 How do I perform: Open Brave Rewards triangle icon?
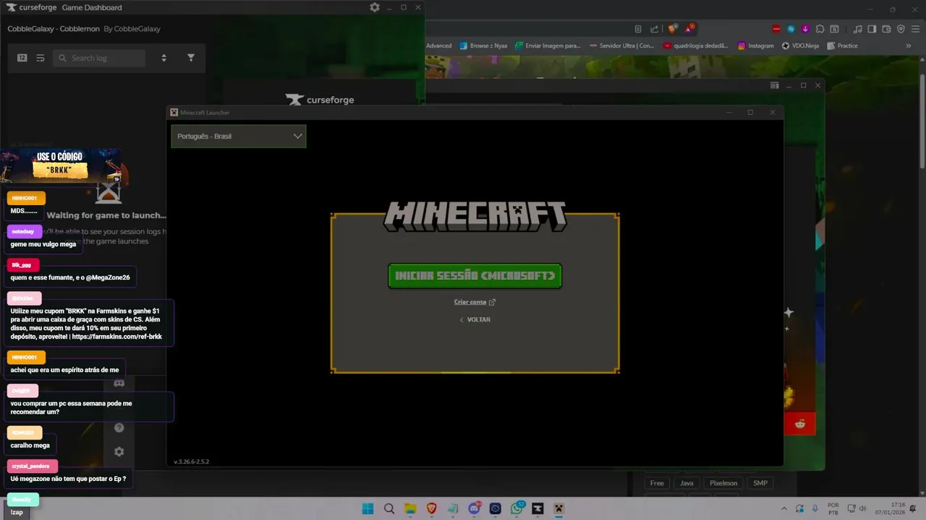(689, 29)
